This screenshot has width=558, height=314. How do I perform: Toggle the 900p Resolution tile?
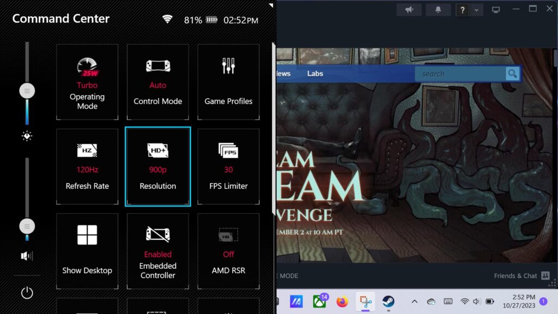tap(157, 167)
